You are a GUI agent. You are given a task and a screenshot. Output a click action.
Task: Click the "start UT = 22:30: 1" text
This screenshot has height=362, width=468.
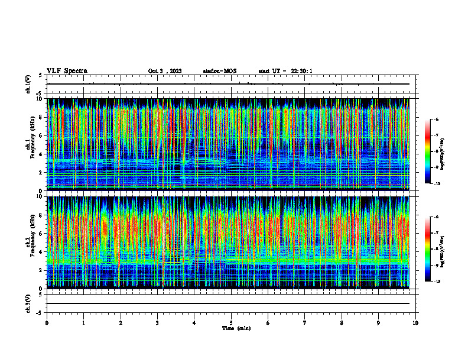click(285, 71)
